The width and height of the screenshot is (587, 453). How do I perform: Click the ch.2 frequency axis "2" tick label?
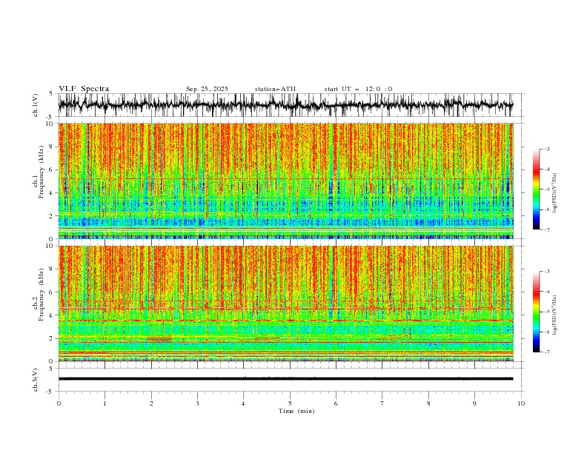[x=53, y=338]
